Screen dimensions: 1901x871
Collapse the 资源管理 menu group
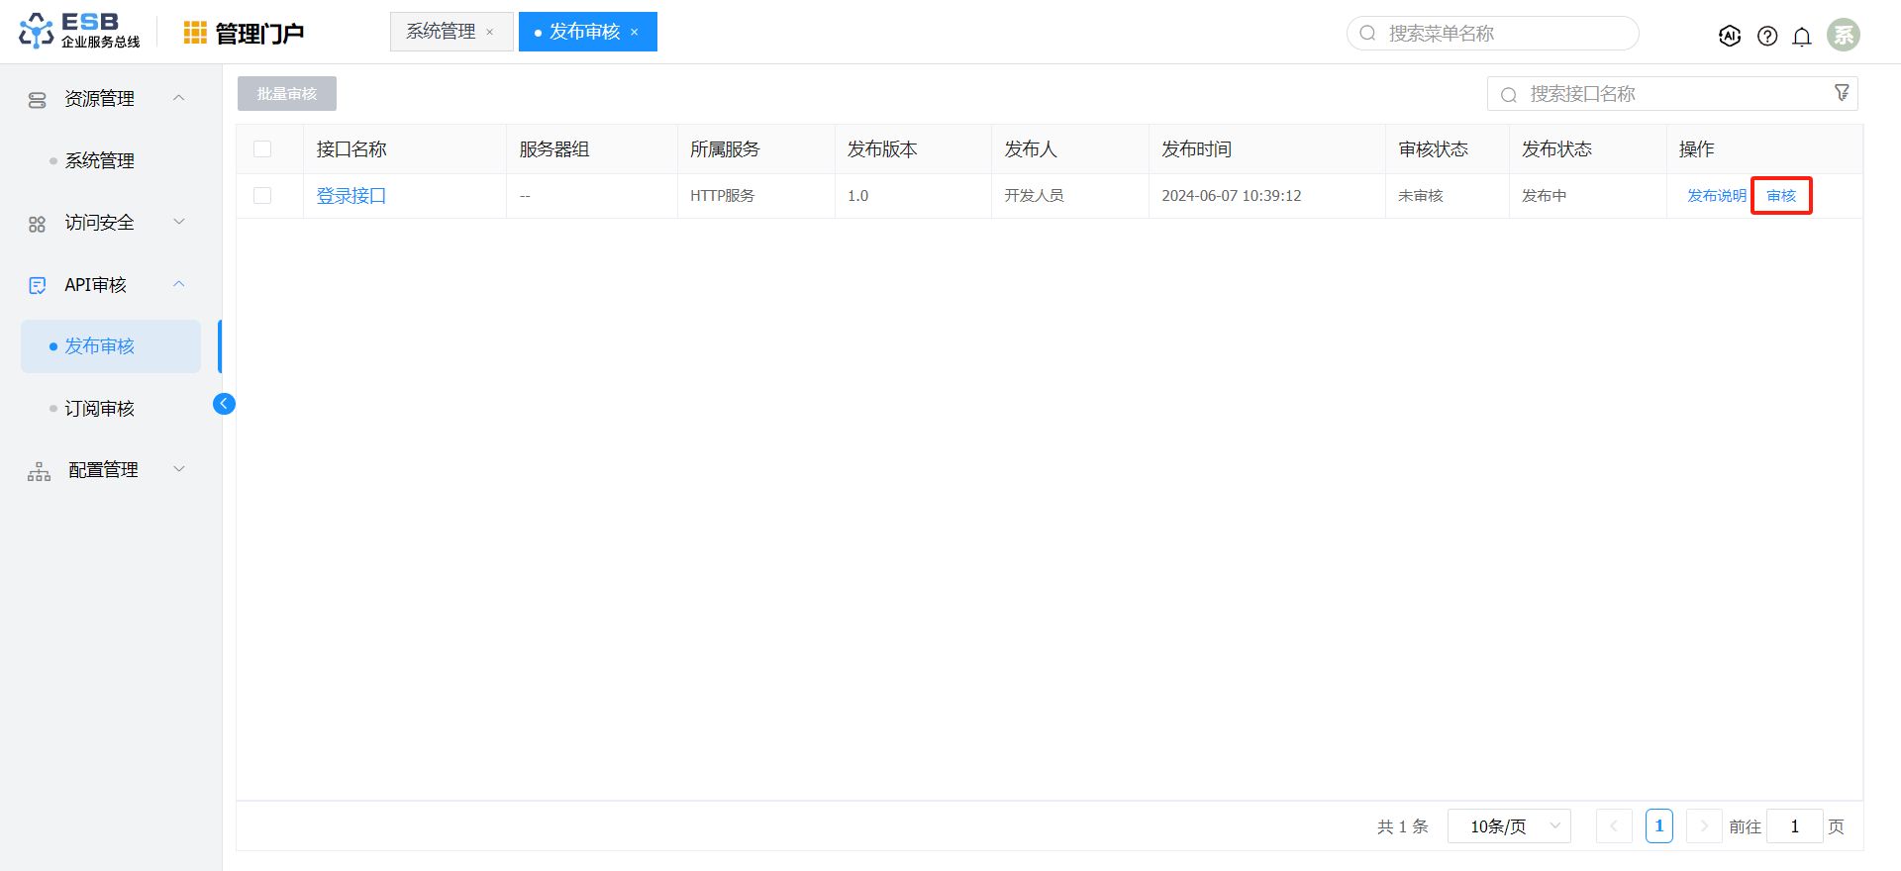click(x=179, y=98)
